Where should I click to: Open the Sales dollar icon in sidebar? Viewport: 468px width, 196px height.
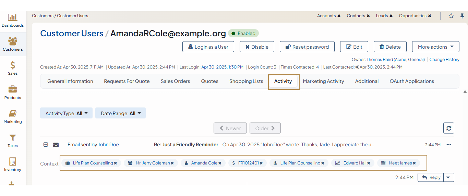(x=13, y=65)
